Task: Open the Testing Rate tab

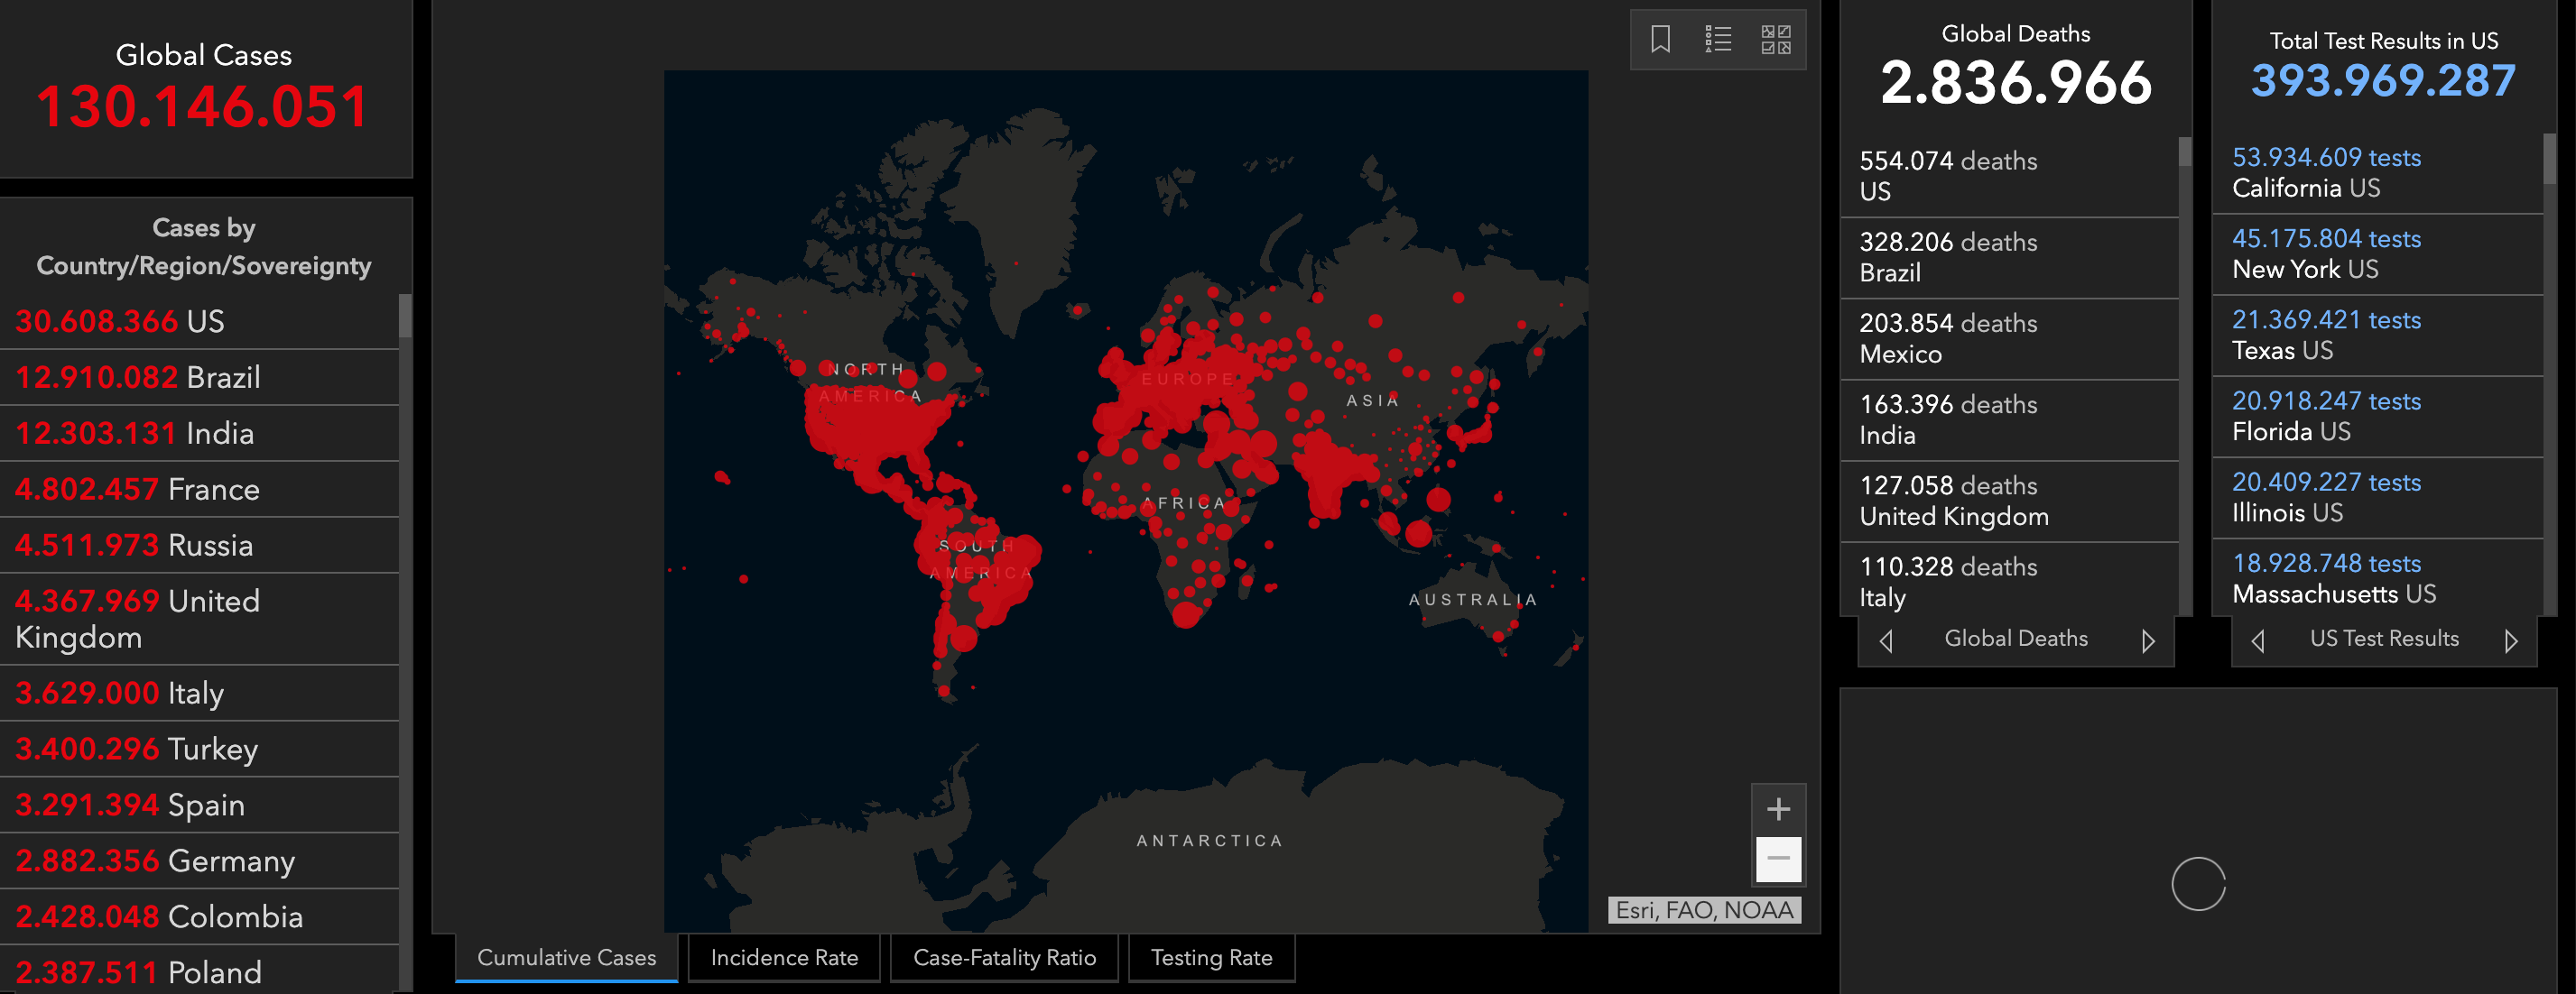Action: click(1211, 957)
